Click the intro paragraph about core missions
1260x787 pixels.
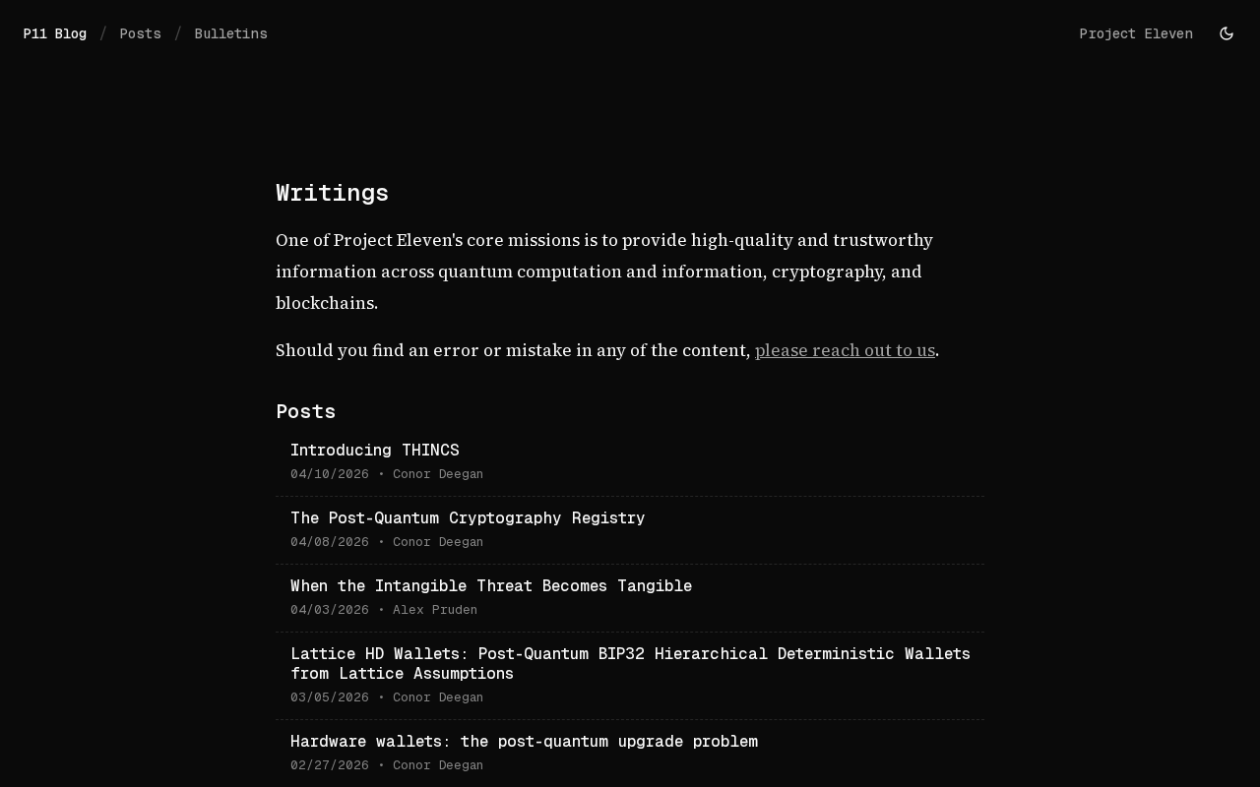click(603, 271)
